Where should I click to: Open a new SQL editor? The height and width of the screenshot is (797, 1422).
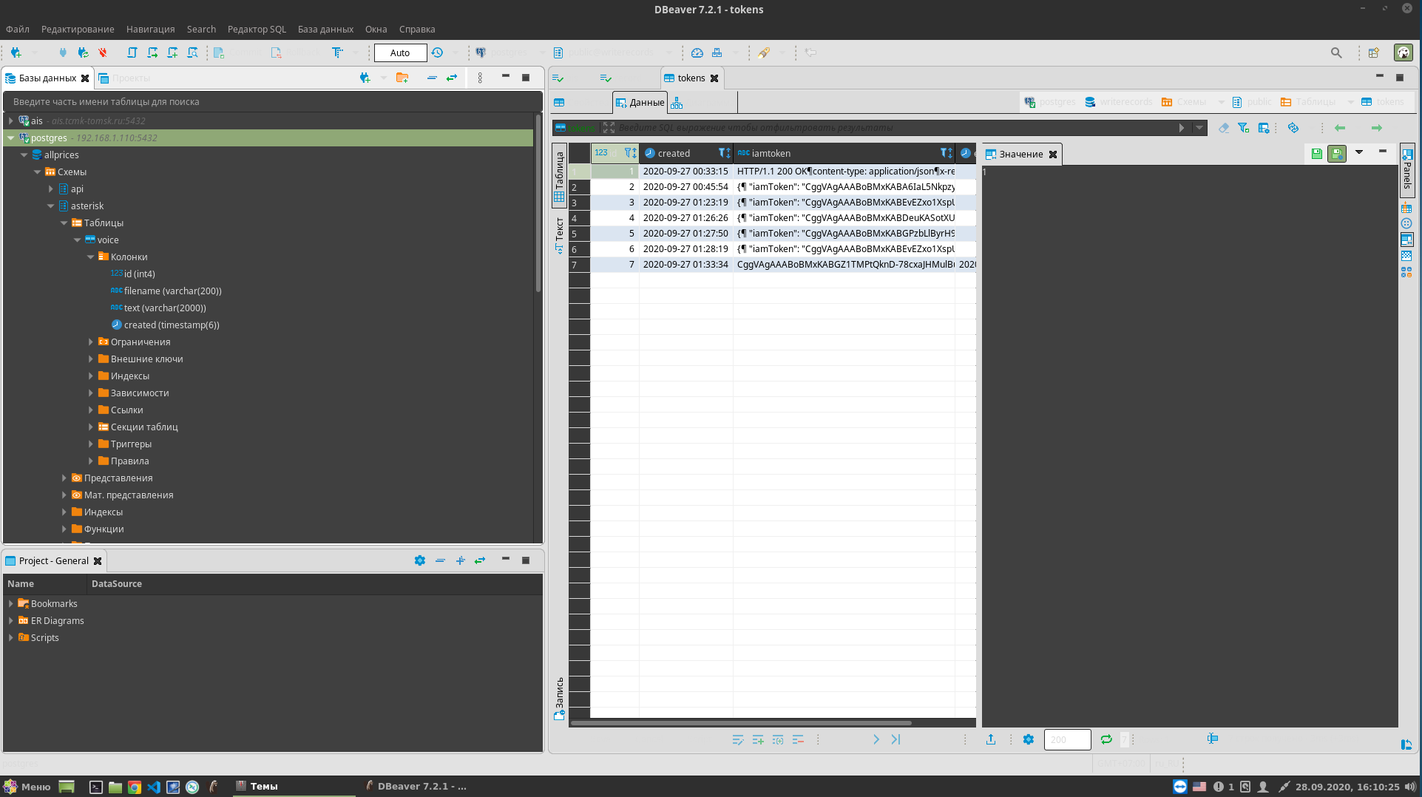[x=172, y=52]
